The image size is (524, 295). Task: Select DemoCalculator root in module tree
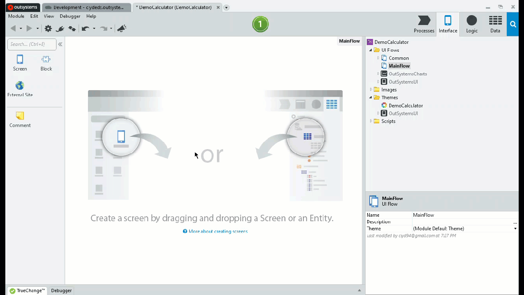pos(391,42)
